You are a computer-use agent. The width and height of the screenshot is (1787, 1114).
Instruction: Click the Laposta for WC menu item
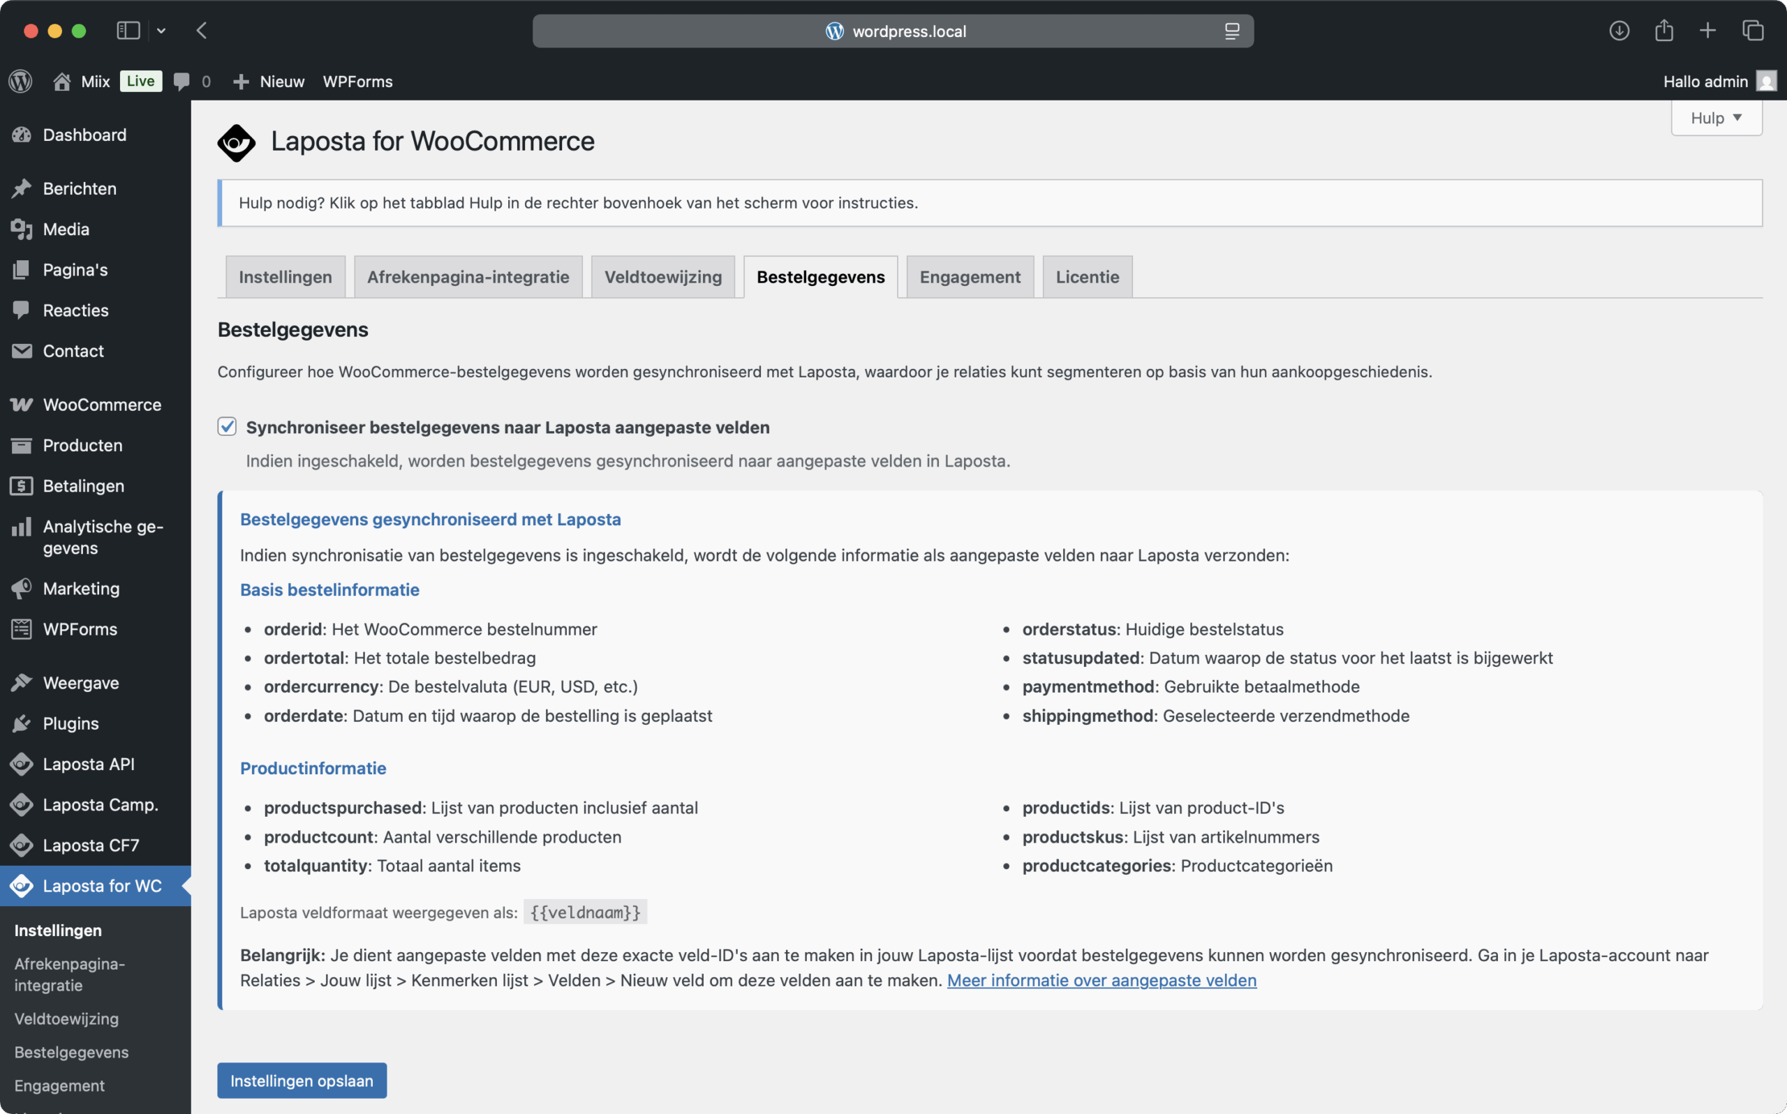(95, 886)
